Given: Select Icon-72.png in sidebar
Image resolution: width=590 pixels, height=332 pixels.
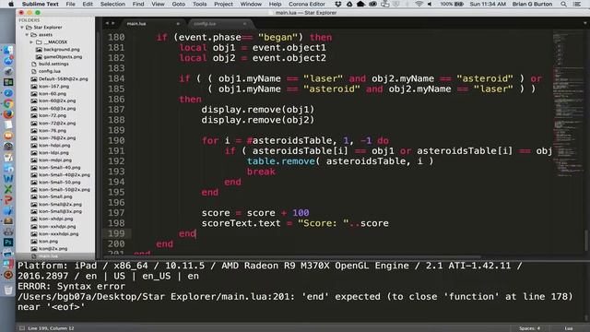Looking at the screenshot, I should [53, 115].
